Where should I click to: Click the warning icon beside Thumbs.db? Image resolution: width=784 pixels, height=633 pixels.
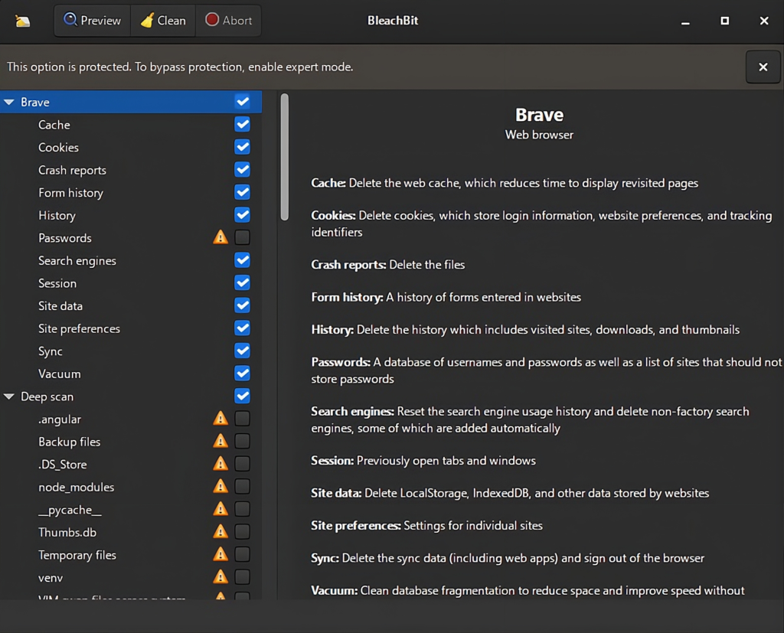click(x=220, y=531)
